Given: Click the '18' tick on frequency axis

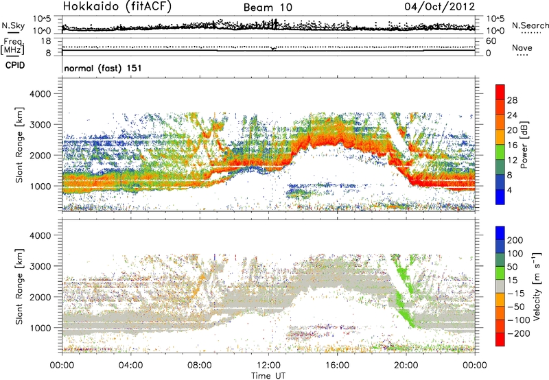Looking at the screenshot, I should (x=46, y=41).
